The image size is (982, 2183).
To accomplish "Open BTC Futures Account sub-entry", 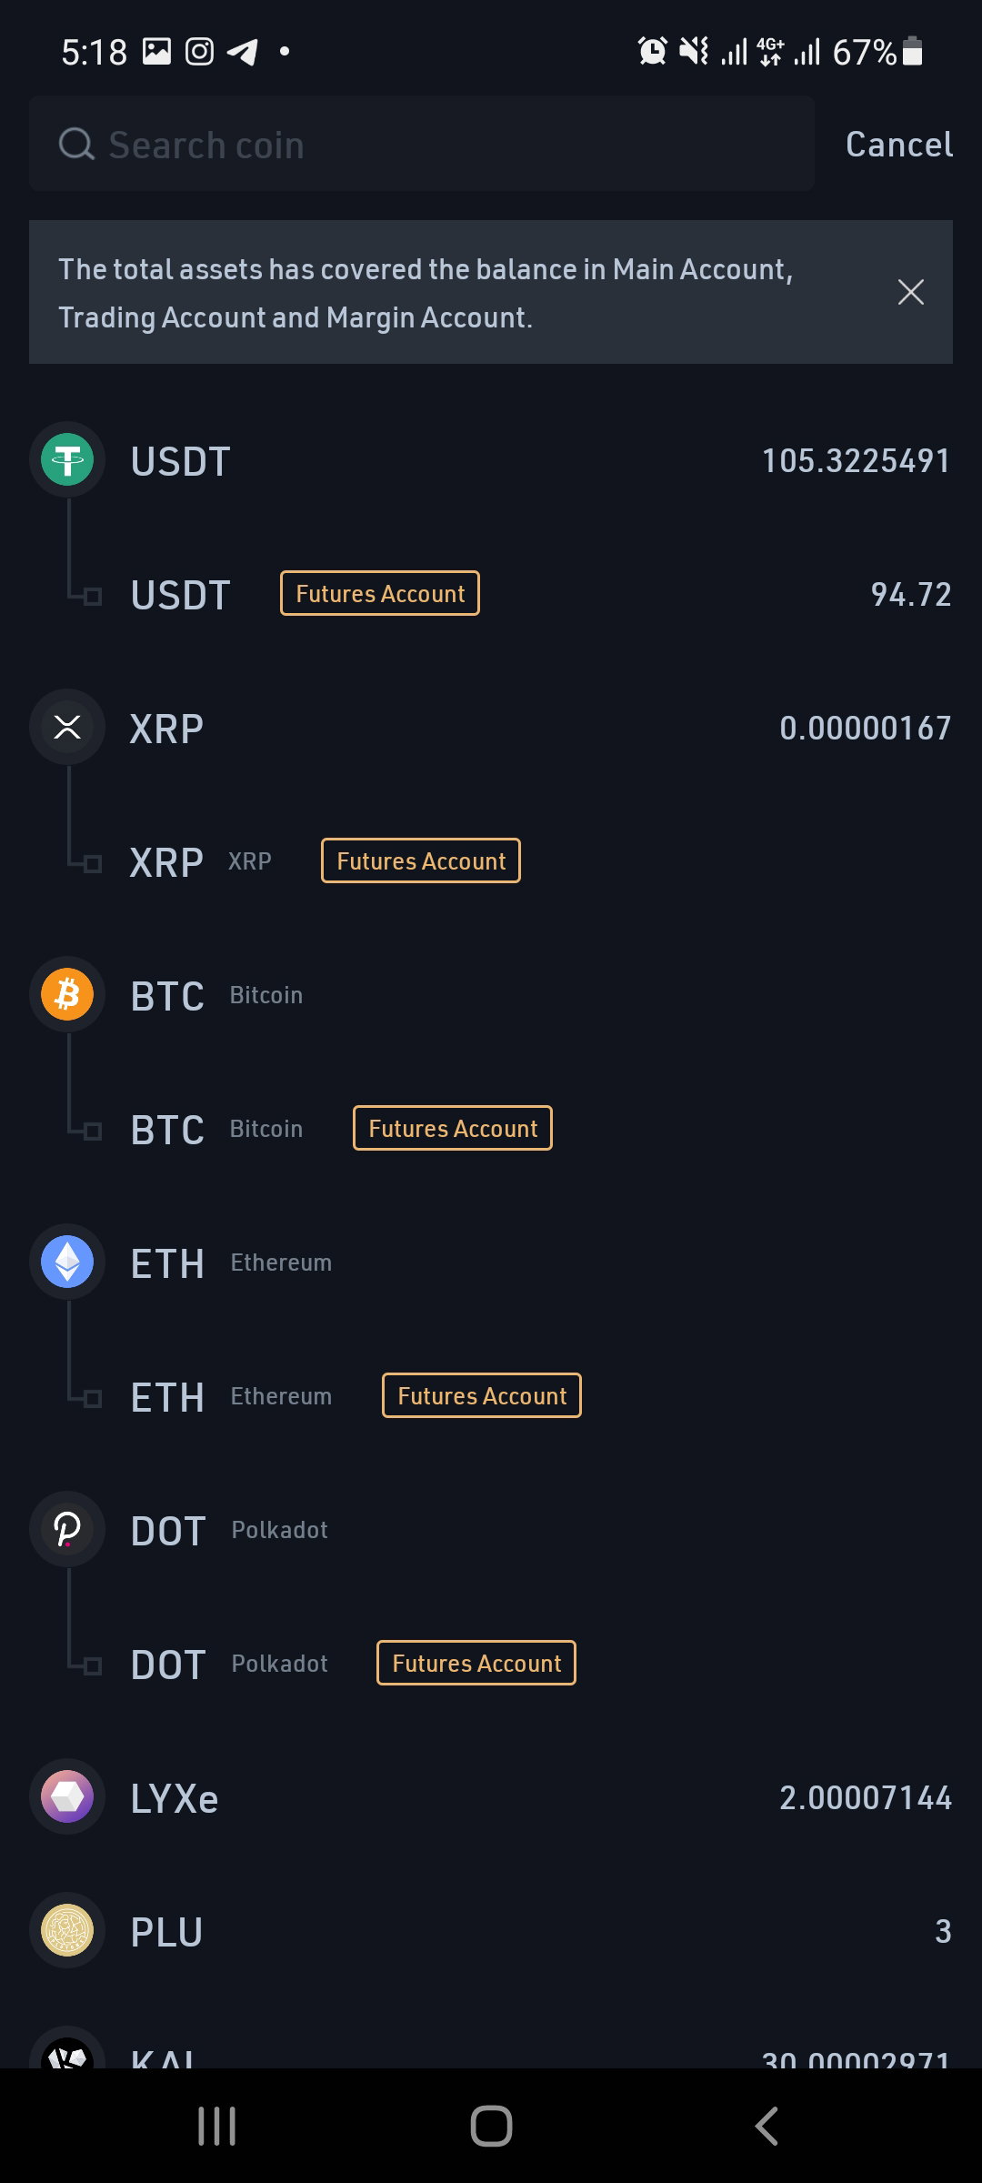I will click(491, 1129).
